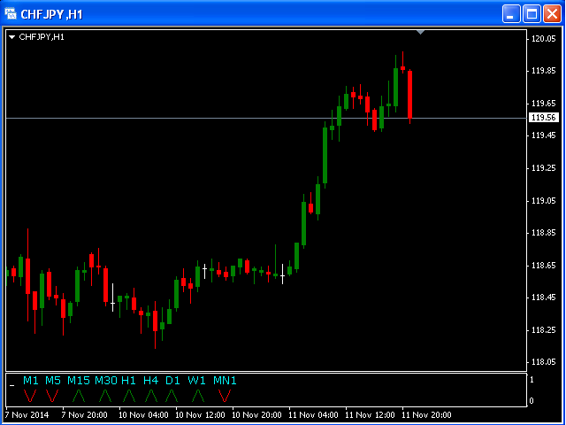Select the D1 timeframe label

click(x=172, y=381)
